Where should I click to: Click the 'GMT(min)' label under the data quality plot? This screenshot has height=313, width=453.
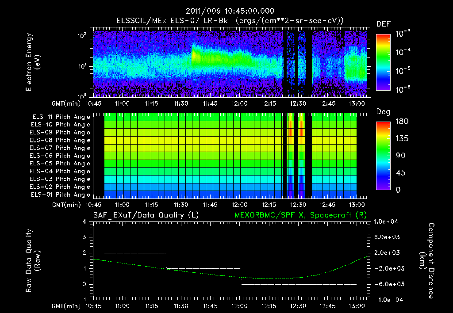tap(66, 306)
